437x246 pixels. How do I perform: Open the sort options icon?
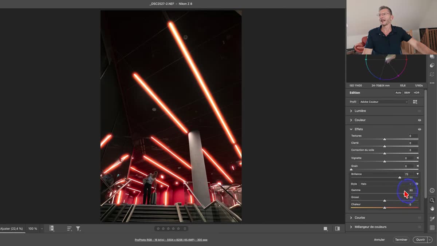point(69,229)
